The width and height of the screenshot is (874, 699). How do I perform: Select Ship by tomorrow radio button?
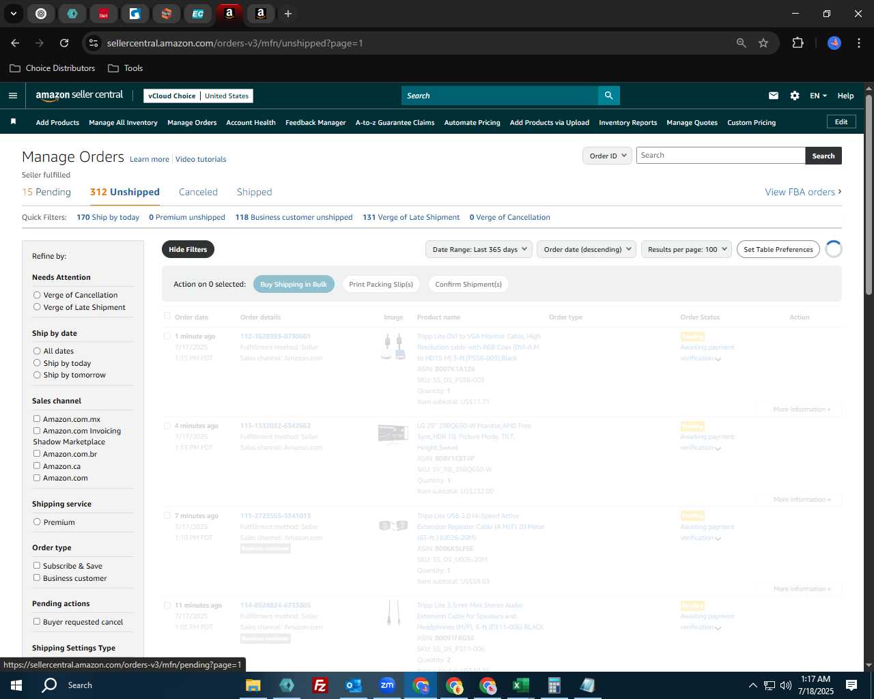[37, 375]
